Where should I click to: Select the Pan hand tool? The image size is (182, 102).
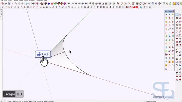[x=180, y=59]
